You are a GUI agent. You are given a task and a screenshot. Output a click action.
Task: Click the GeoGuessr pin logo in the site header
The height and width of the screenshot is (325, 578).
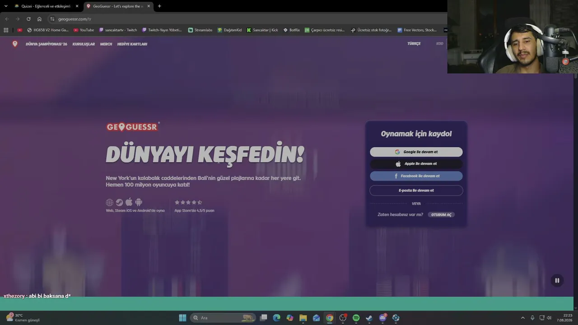coord(15,44)
